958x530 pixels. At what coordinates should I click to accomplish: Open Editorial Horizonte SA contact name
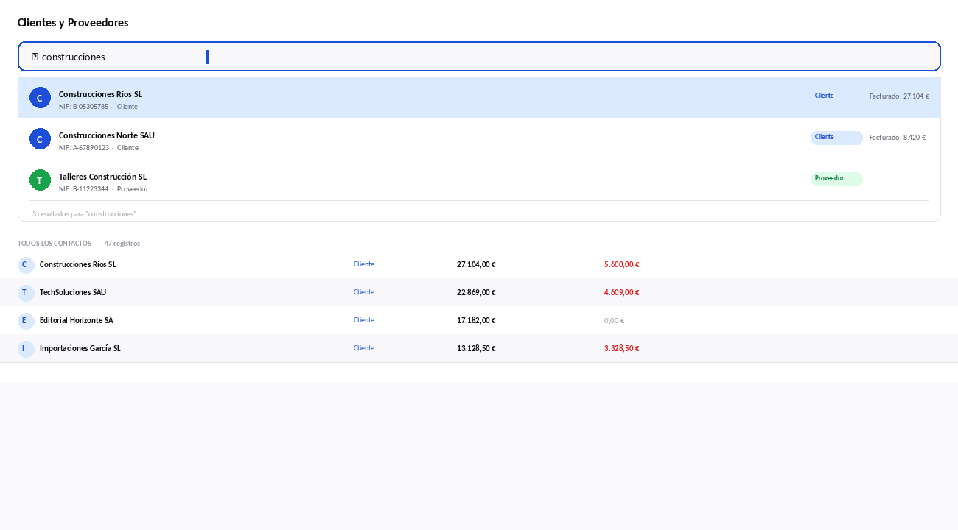[77, 320]
